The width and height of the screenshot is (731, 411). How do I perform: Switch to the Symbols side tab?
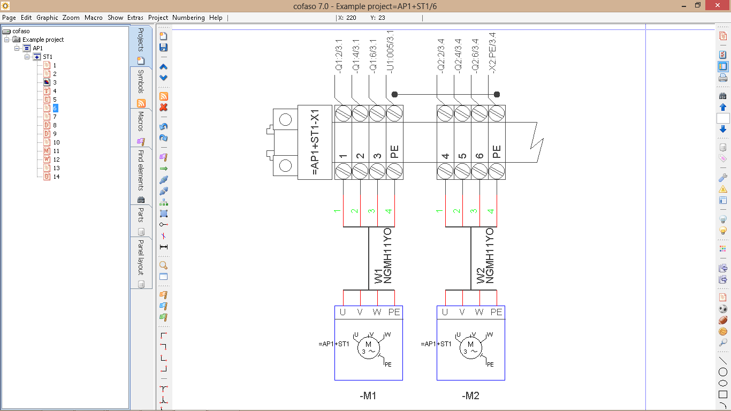pos(141,88)
